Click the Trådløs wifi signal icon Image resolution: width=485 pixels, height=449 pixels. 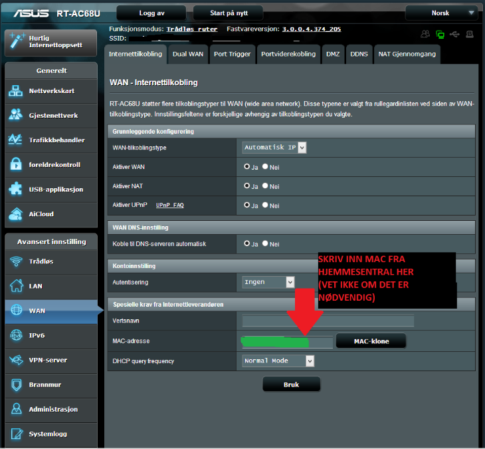pyautogui.click(x=16, y=261)
